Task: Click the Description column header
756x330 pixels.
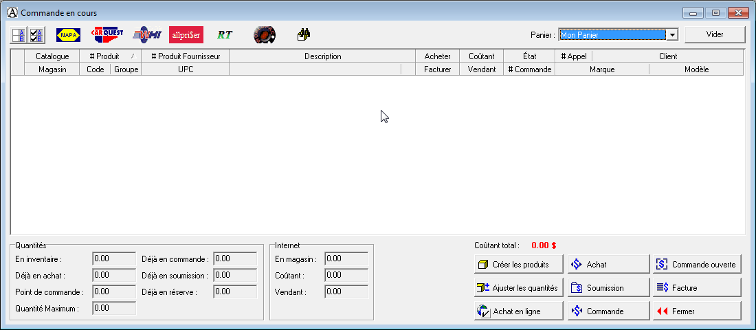Action: click(x=322, y=56)
